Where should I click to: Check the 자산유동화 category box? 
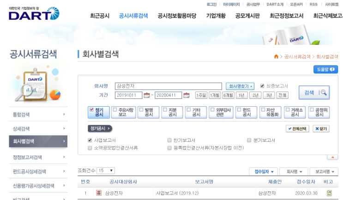[263, 109]
